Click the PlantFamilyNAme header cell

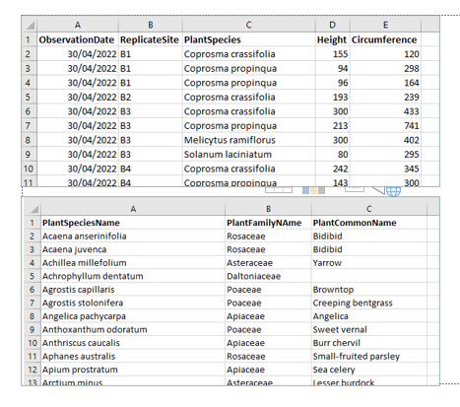pos(268,223)
